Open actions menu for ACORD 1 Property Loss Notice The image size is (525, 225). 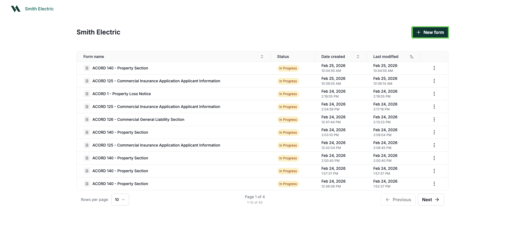point(434,94)
